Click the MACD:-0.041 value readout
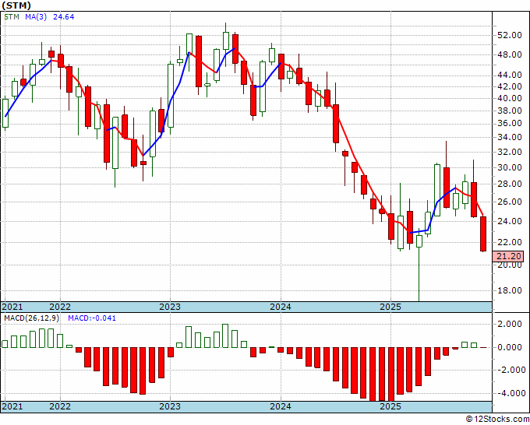The width and height of the screenshot is (530, 425). 92,318
